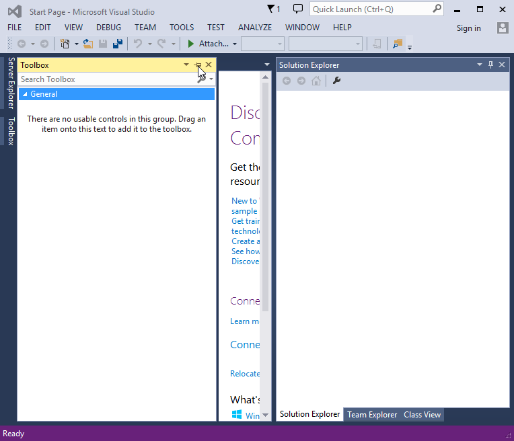Click the Navigate Forward toolbar button
Image resolution: width=514 pixels, height=441 pixels.
coord(44,44)
